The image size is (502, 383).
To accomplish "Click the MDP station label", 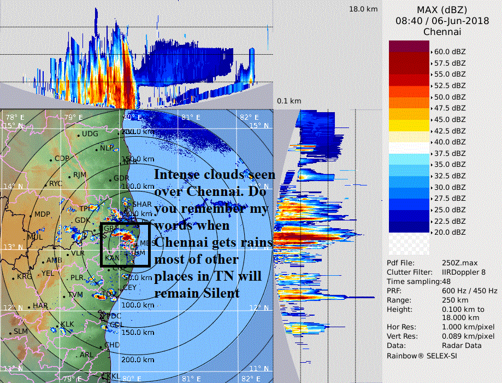I will coord(42,214).
